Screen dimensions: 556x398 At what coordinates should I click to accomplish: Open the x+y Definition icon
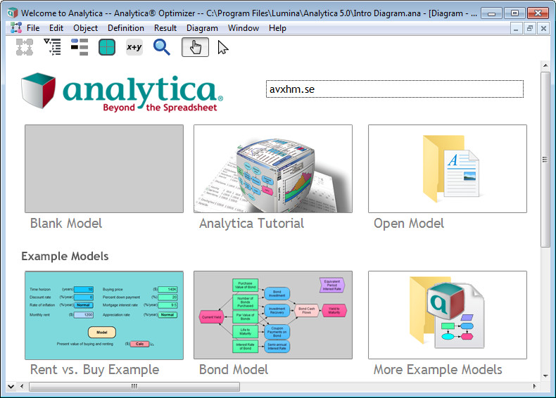(134, 47)
